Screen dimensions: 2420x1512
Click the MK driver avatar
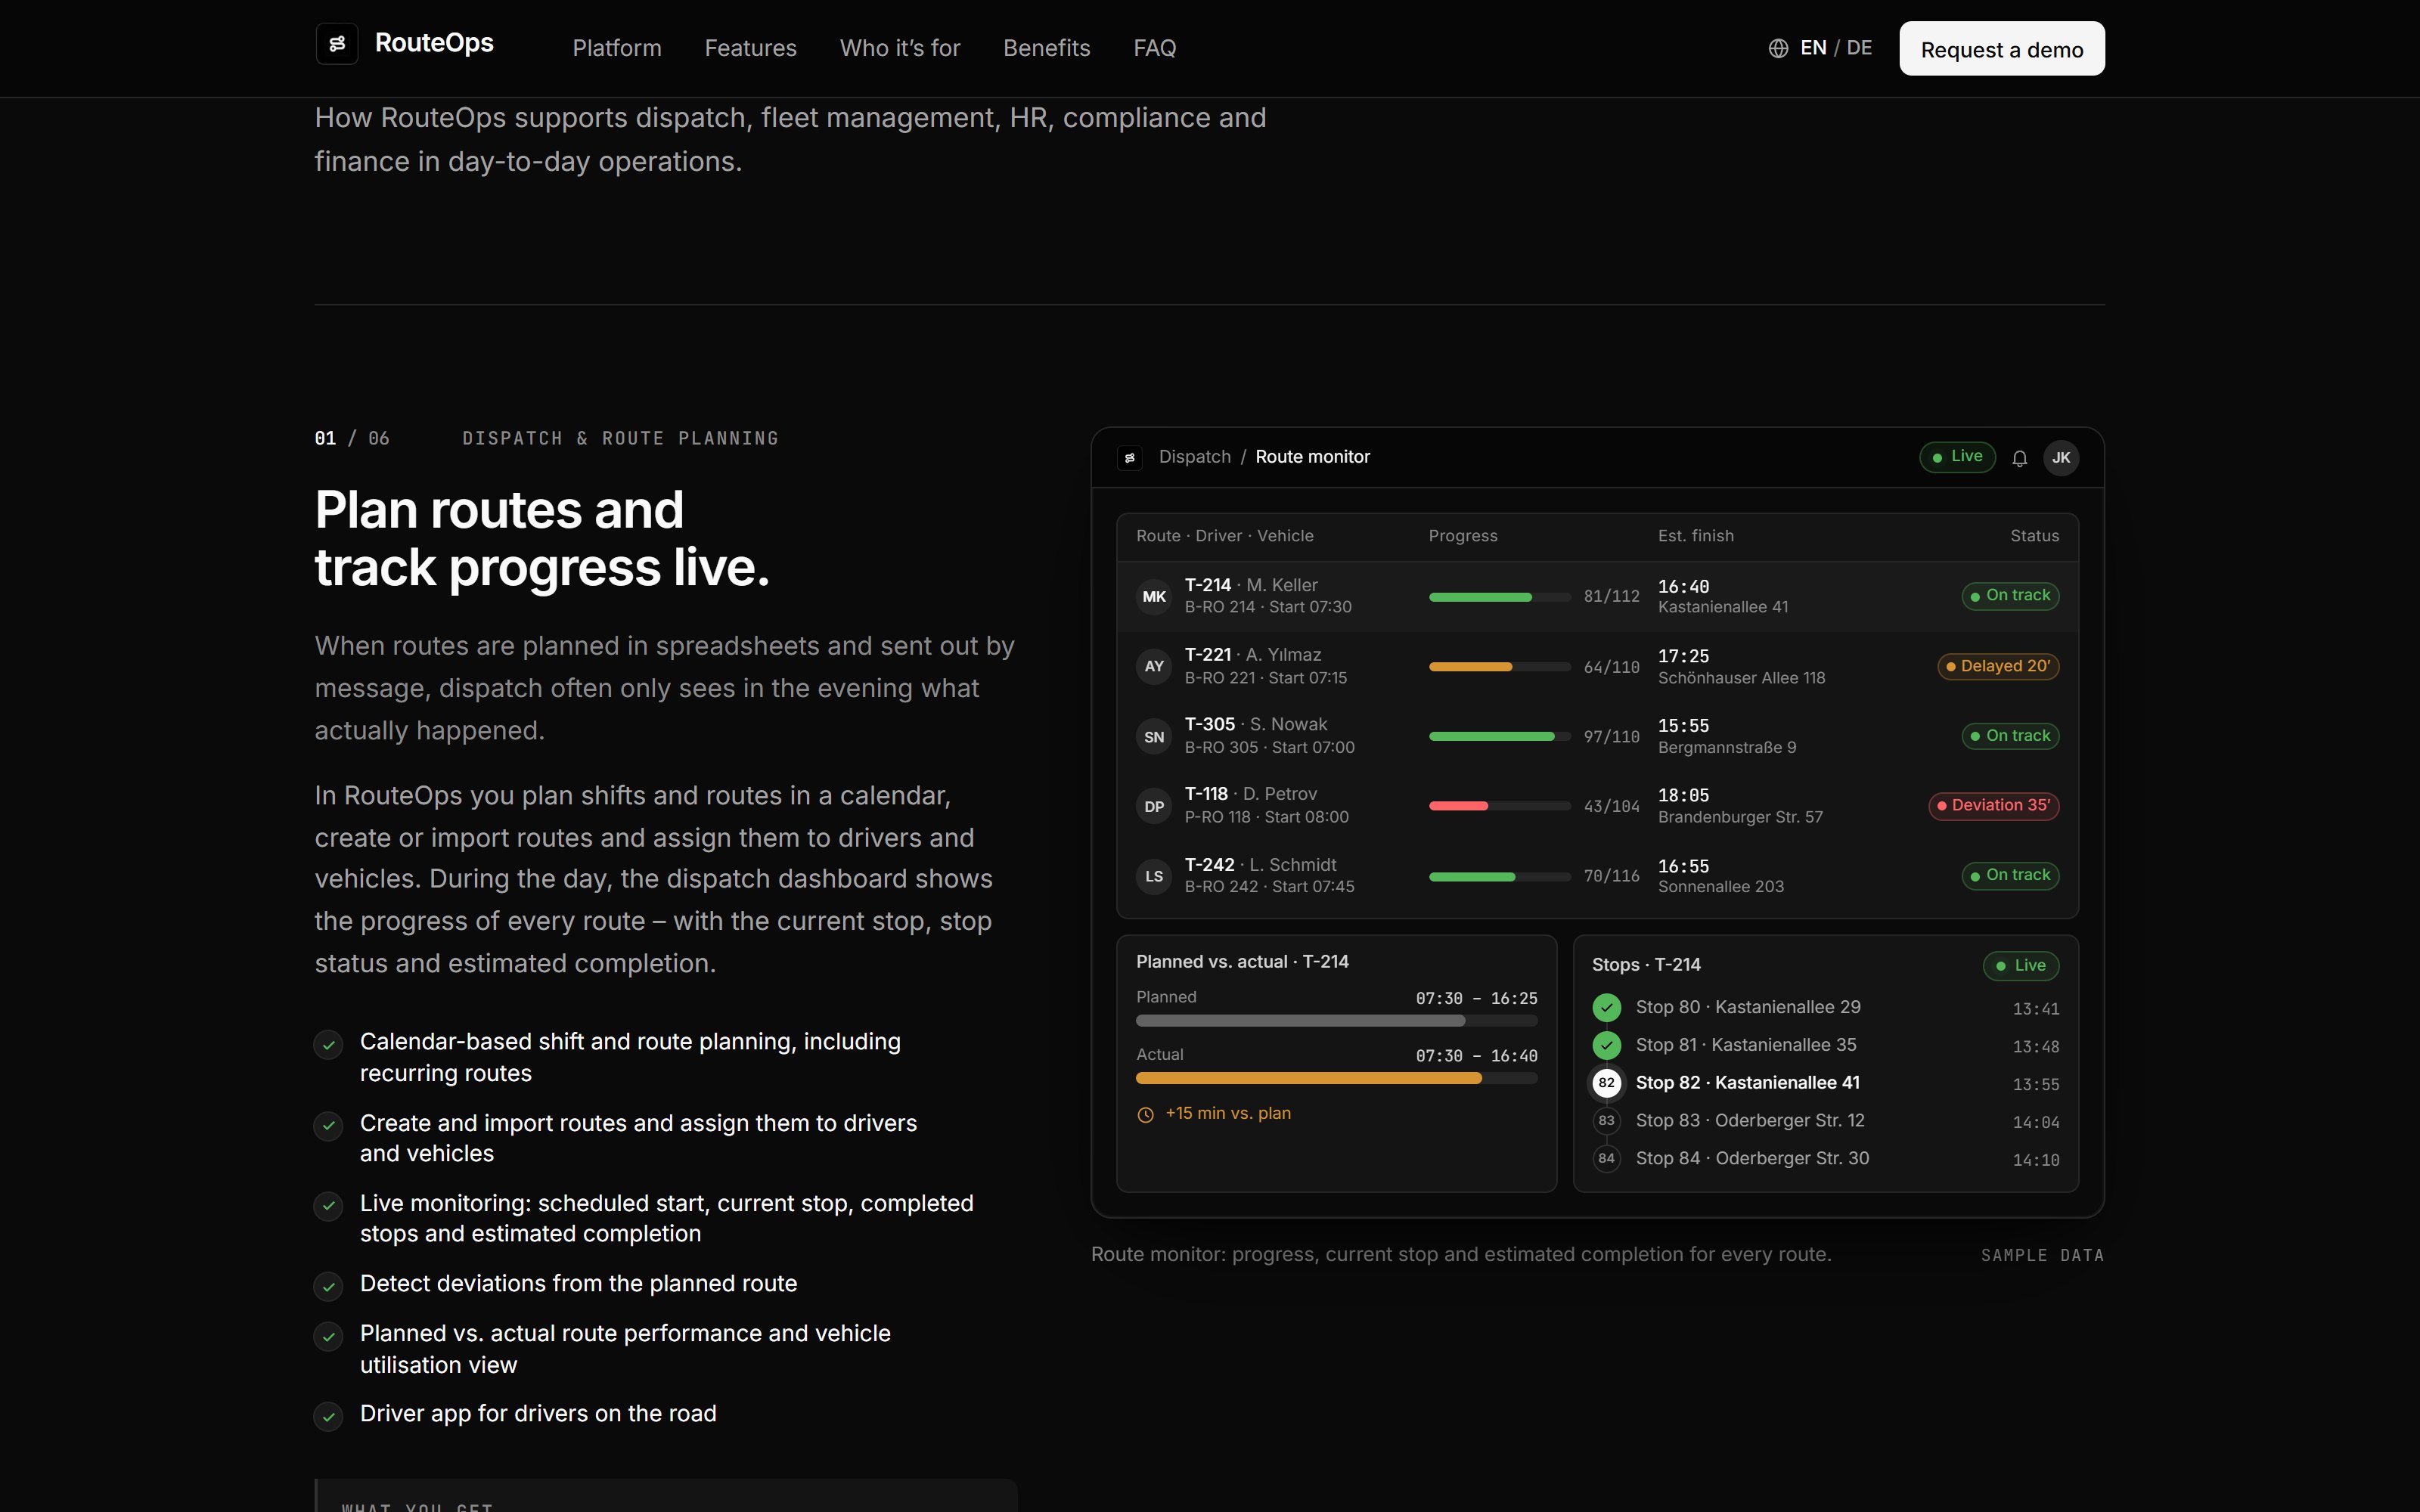(x=1154, y=596)
